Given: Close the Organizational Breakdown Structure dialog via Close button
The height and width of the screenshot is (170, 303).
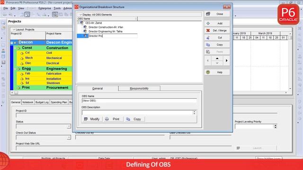Looking at the screenshot, I should coord(217,14).
